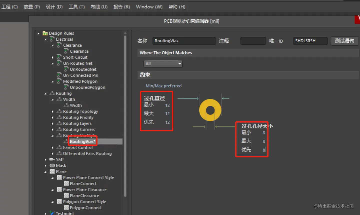
Task: Select the PolygonConnect rule icon
Action: tap(66, 208)
